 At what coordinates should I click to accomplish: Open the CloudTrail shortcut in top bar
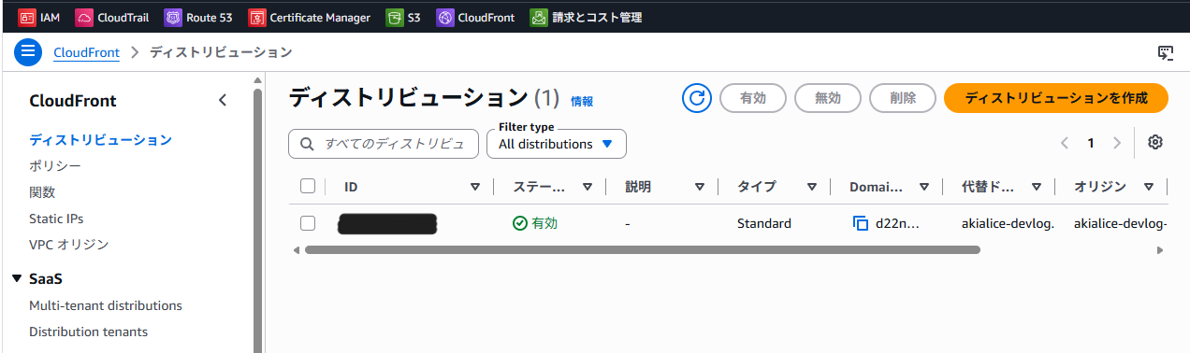point(111,17)
